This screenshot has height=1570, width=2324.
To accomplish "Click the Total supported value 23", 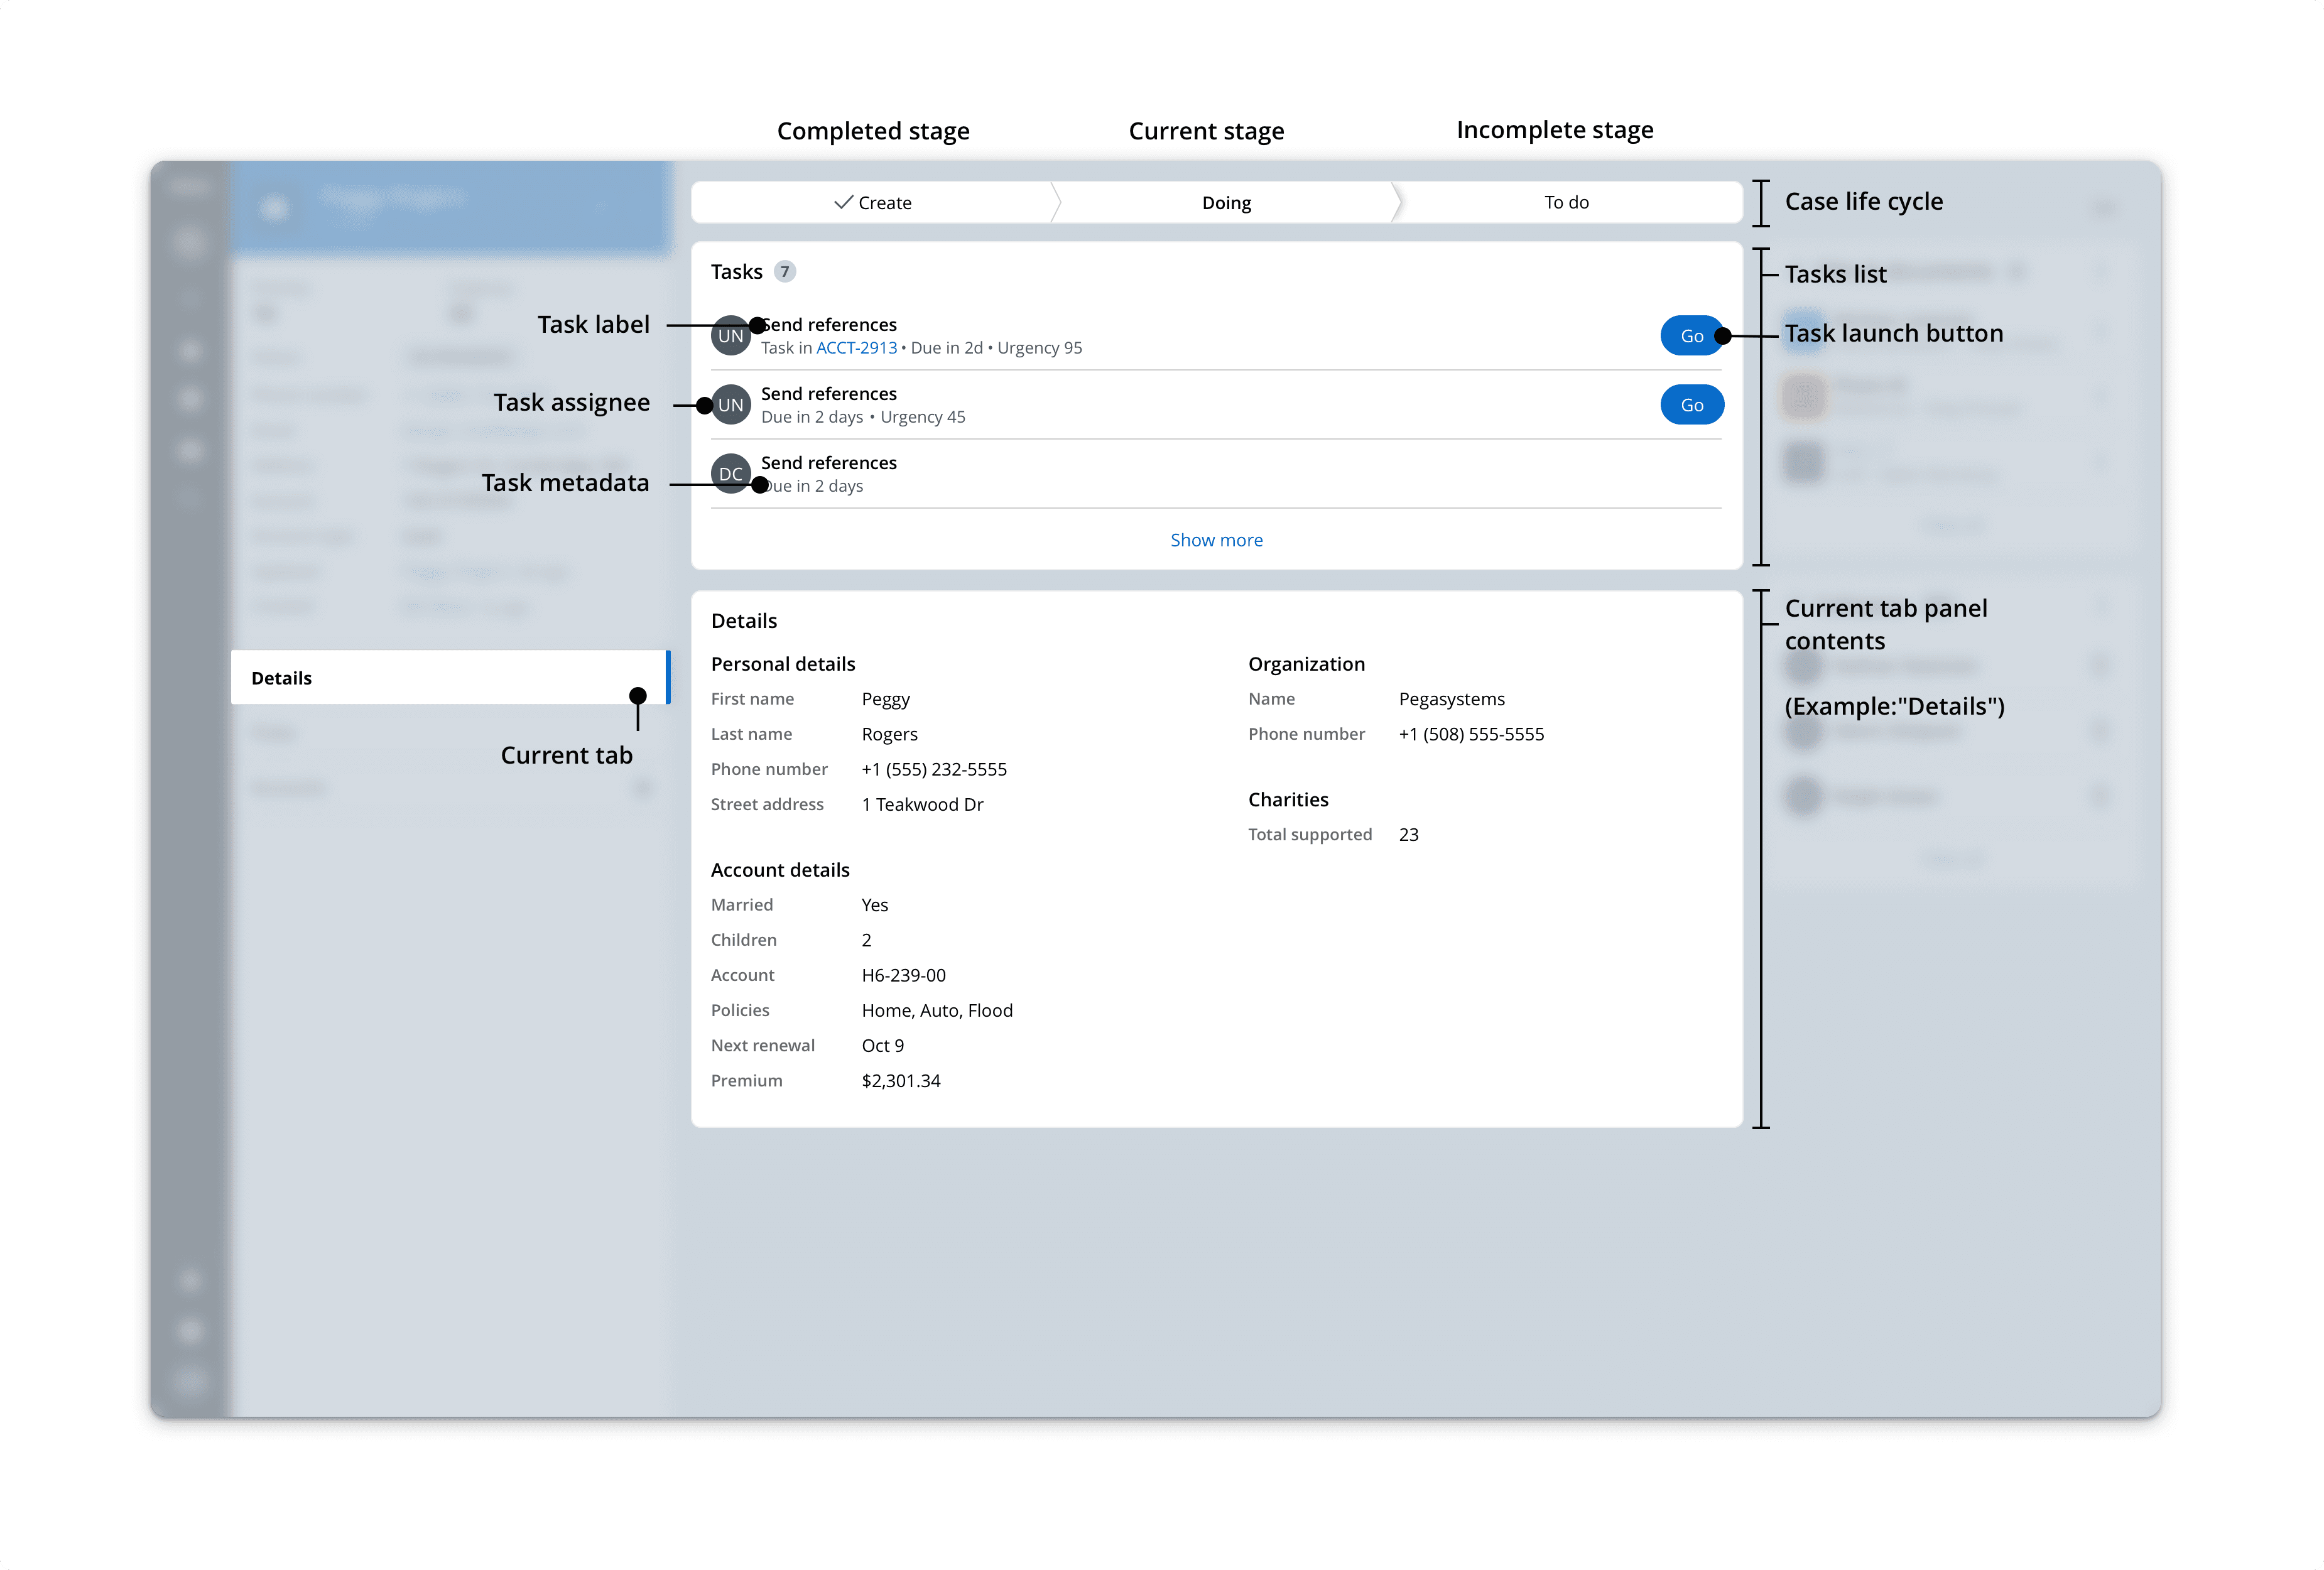I will (1408, 835).
